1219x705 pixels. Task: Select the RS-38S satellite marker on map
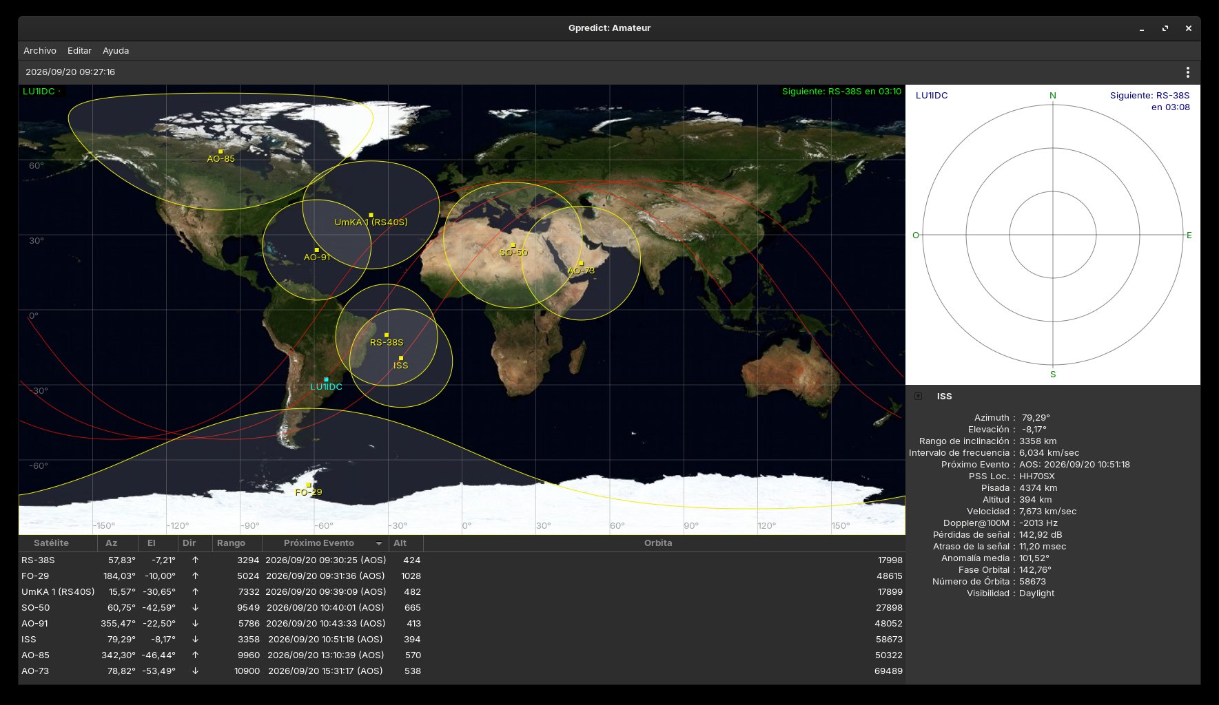click(387, 335)
